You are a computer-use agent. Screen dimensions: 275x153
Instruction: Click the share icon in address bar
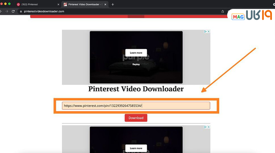click(x=223, y=11)
